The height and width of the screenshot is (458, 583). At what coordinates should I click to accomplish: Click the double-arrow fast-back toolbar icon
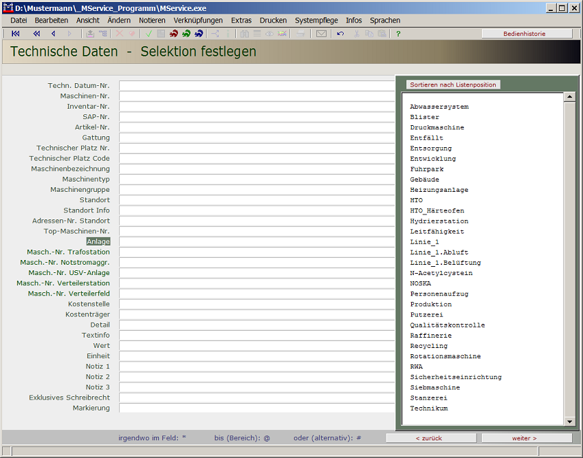point(36,34)
